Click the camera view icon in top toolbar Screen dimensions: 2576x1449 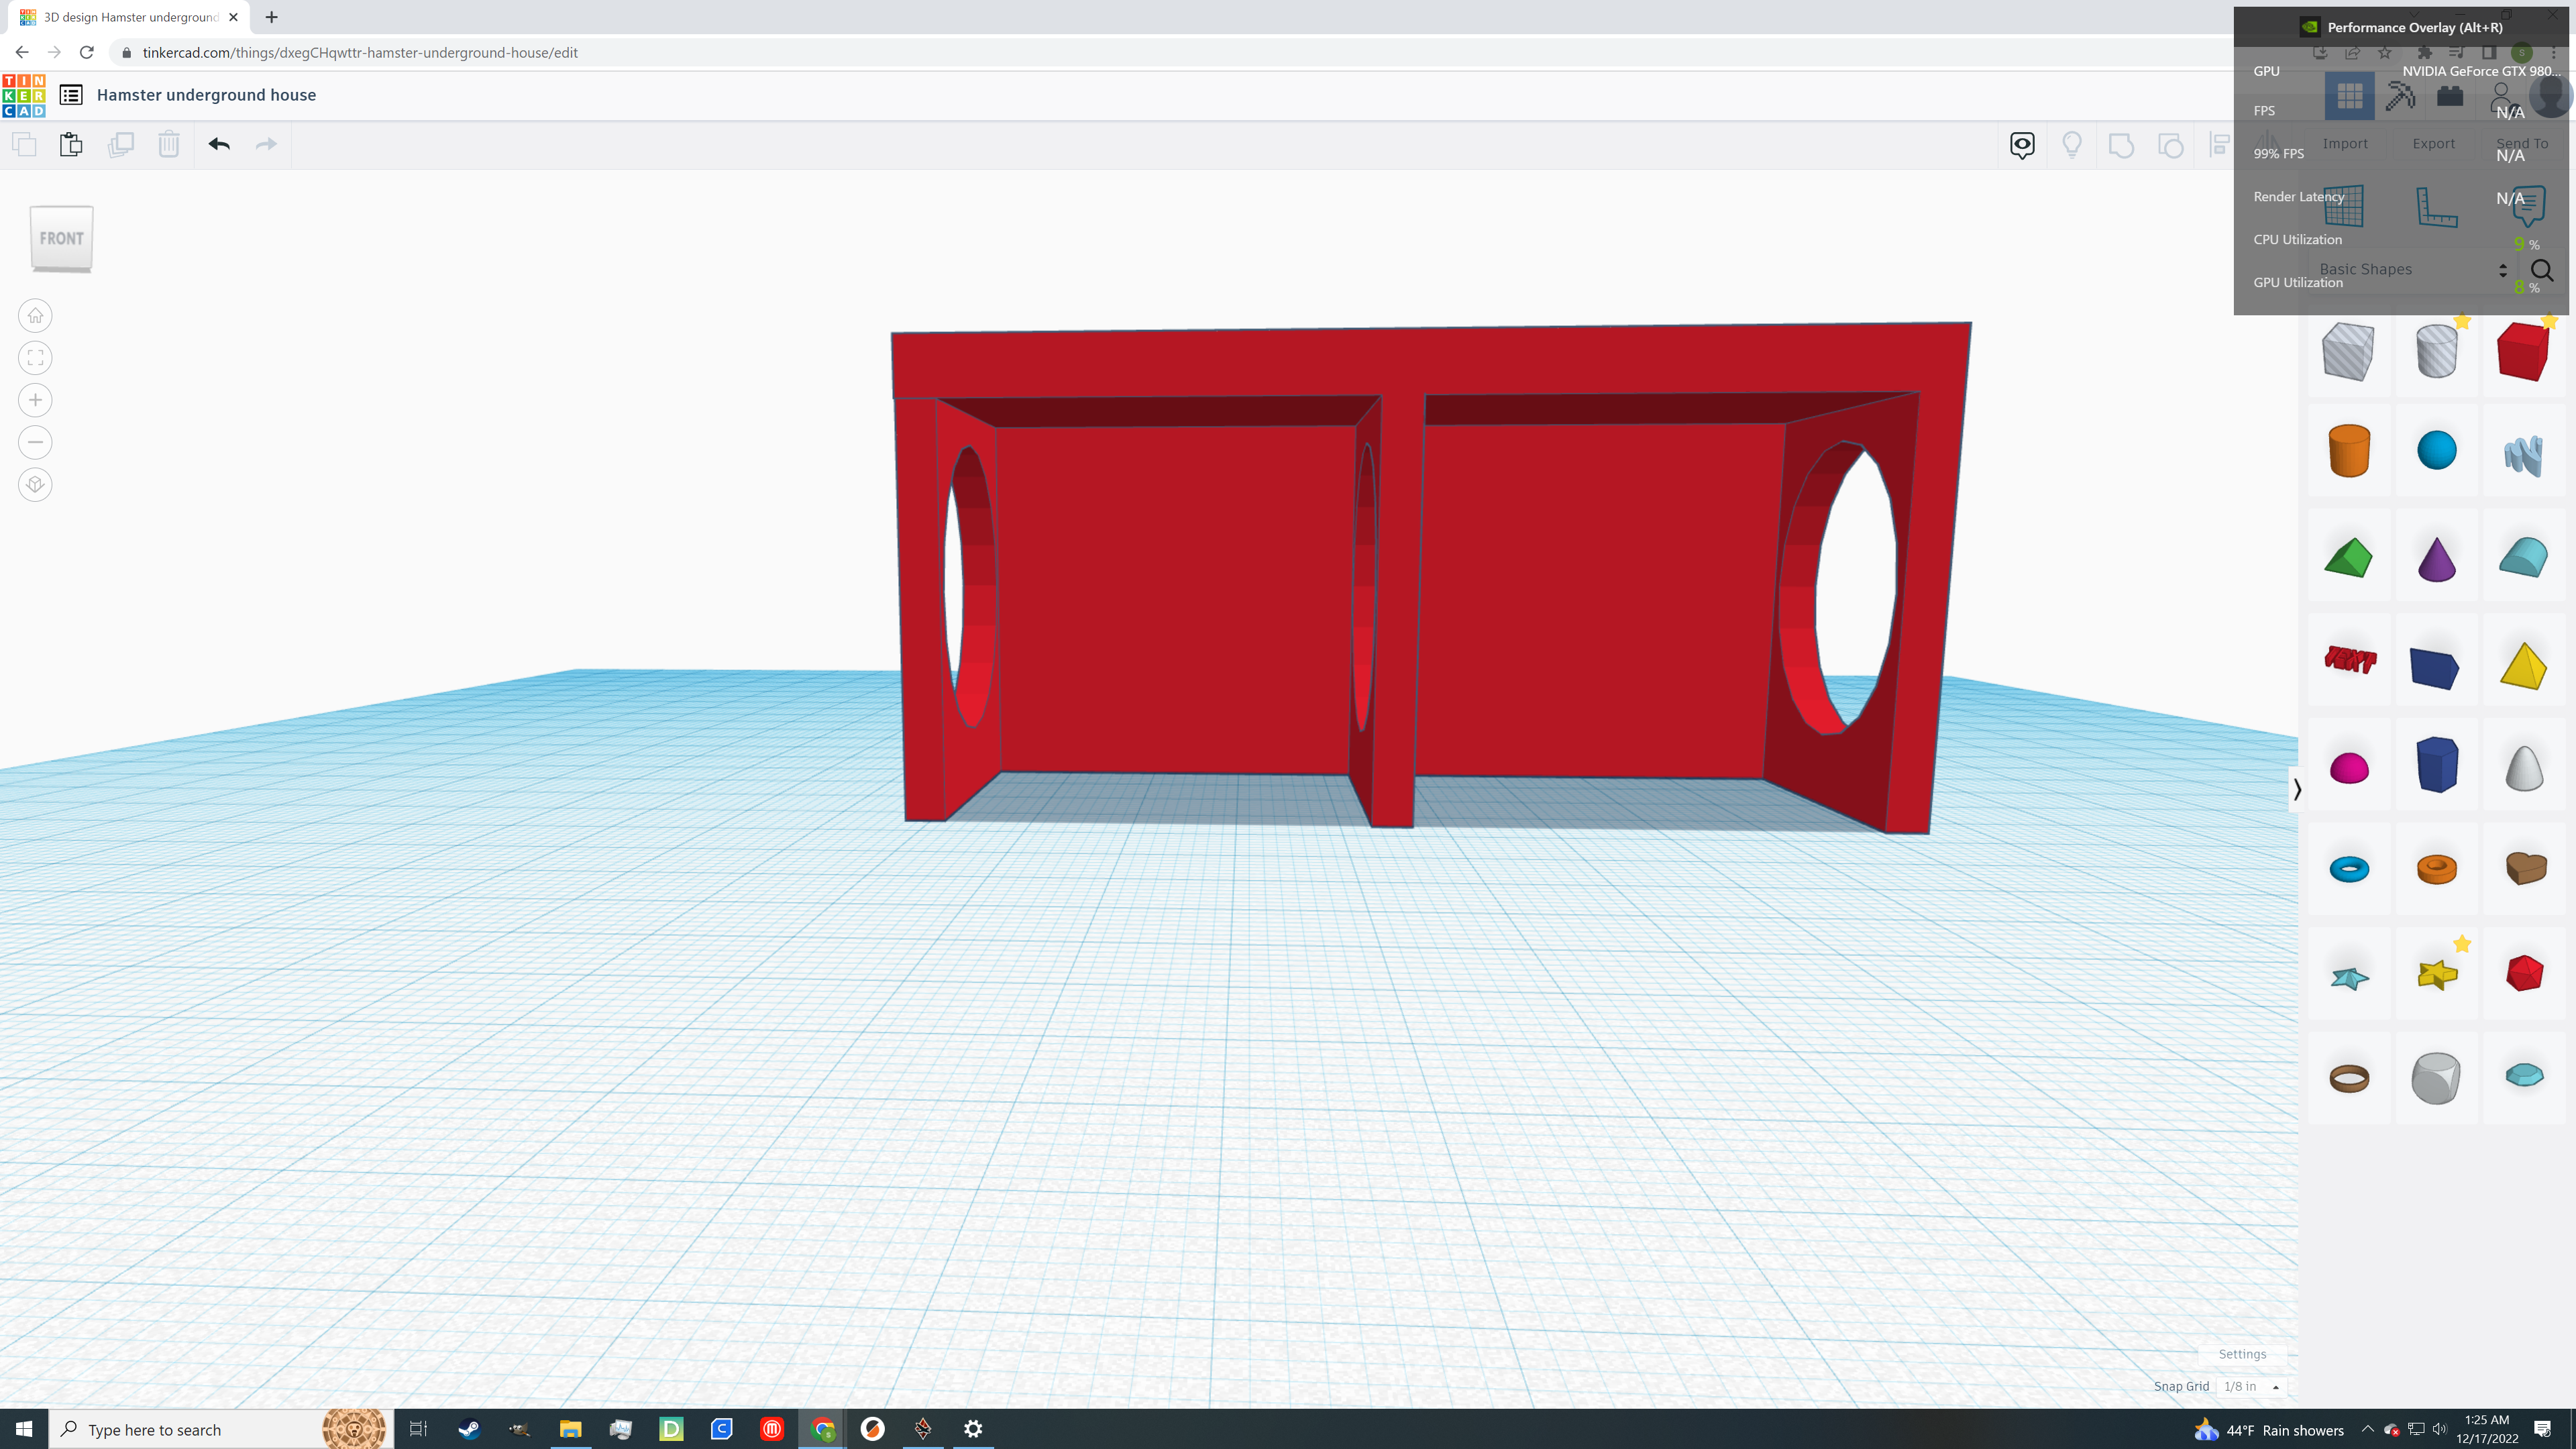pos(2022,145)
